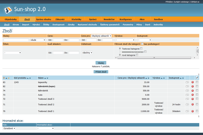Delete Testovací zboží 3 product
203x135 pixels.
click(192, 99)
